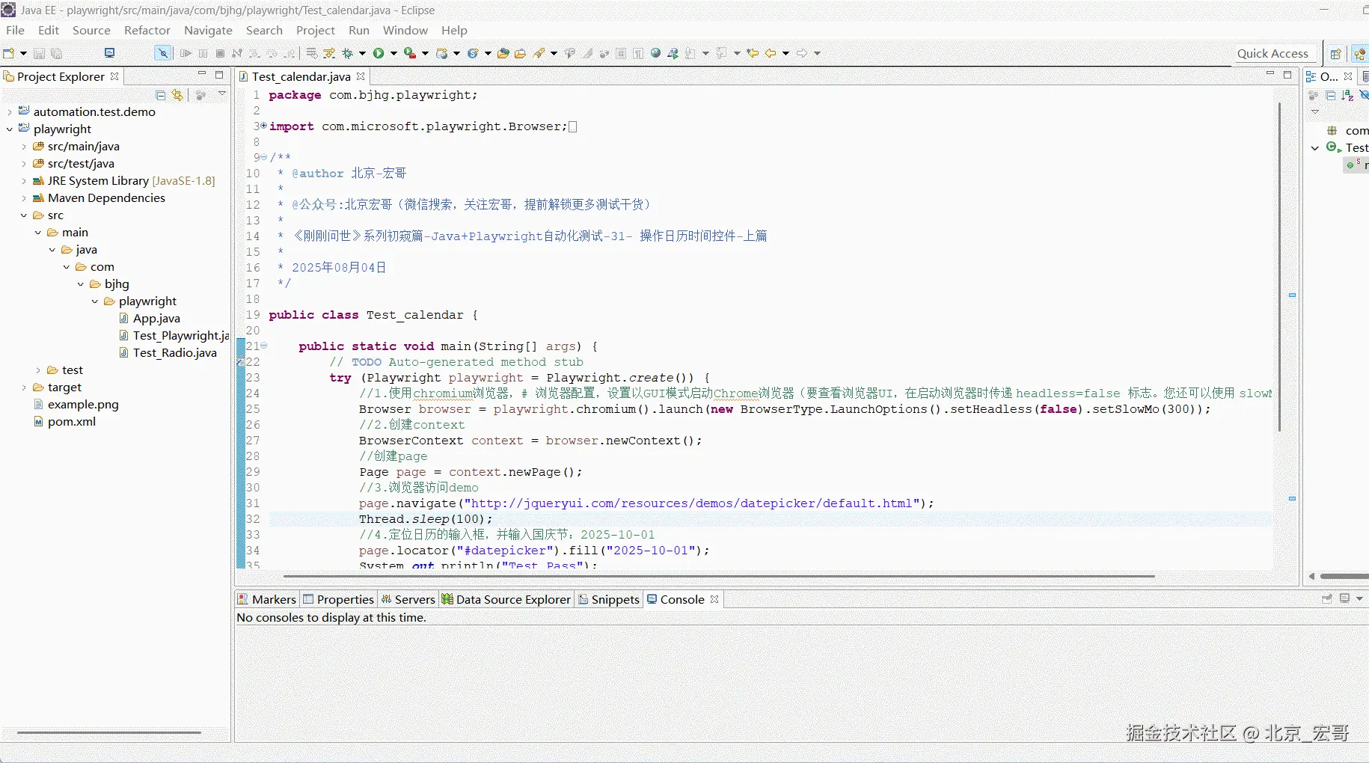
Task: Maximize the editor area
Action: (1287, 74)
